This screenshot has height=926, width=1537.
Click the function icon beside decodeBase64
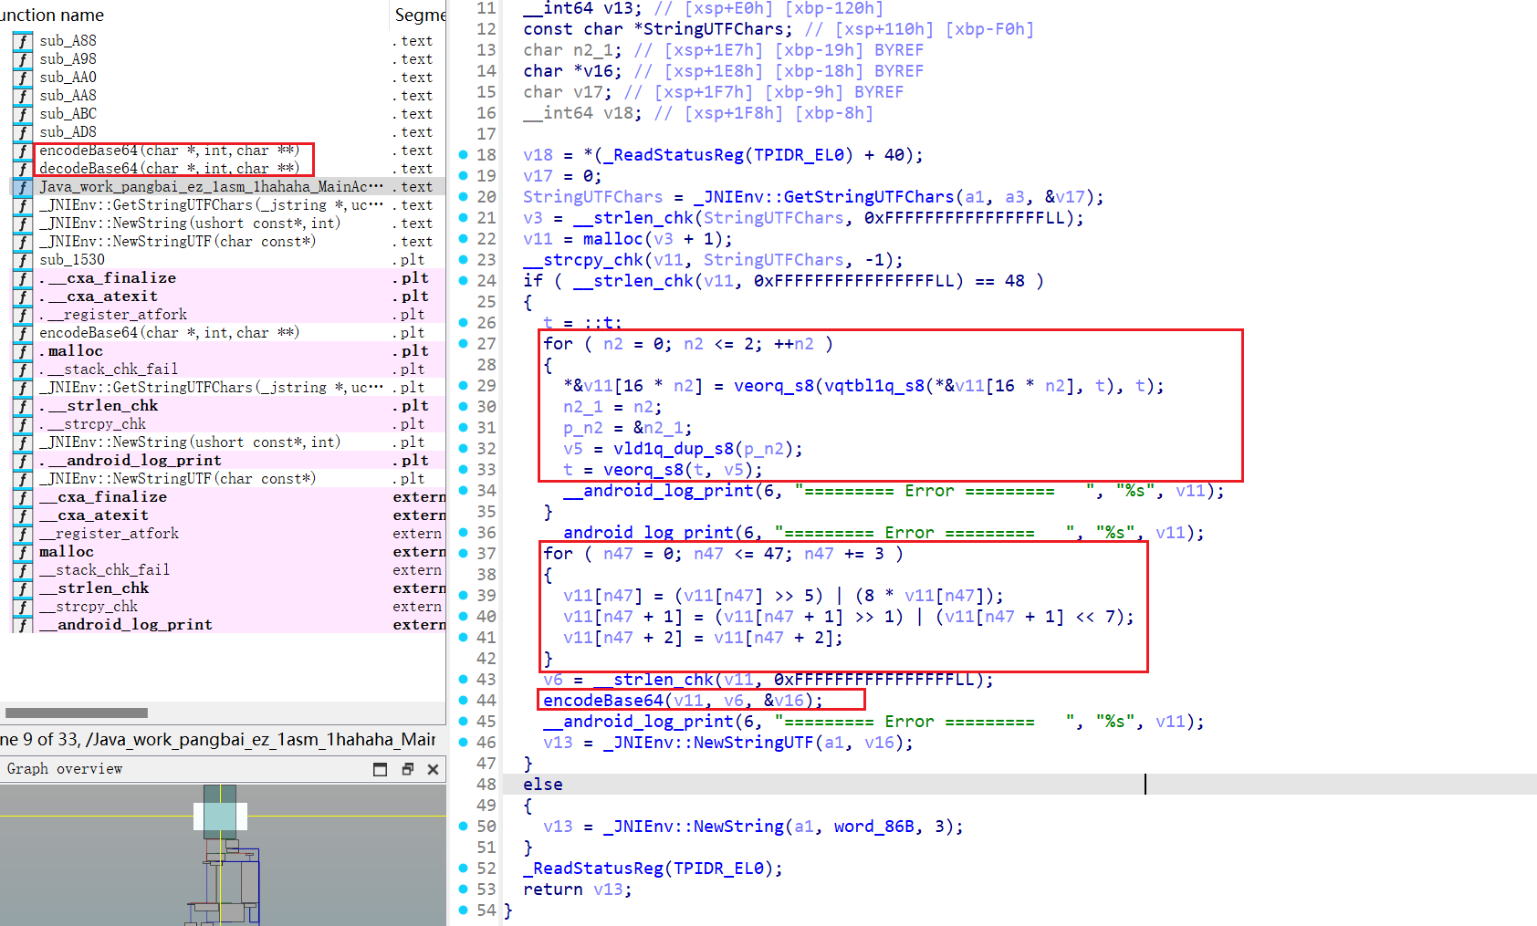click(23, 169)
